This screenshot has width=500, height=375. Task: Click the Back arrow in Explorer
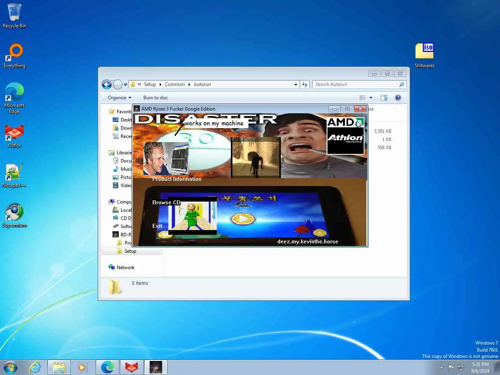coord(107,84)
